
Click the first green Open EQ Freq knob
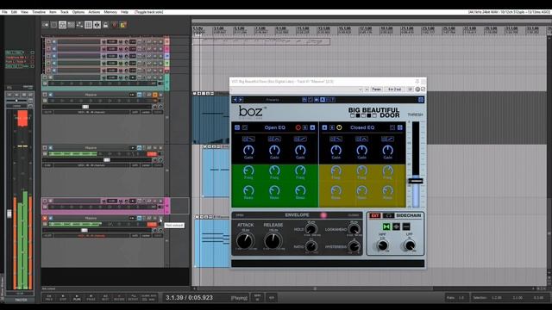coord(248,170)
